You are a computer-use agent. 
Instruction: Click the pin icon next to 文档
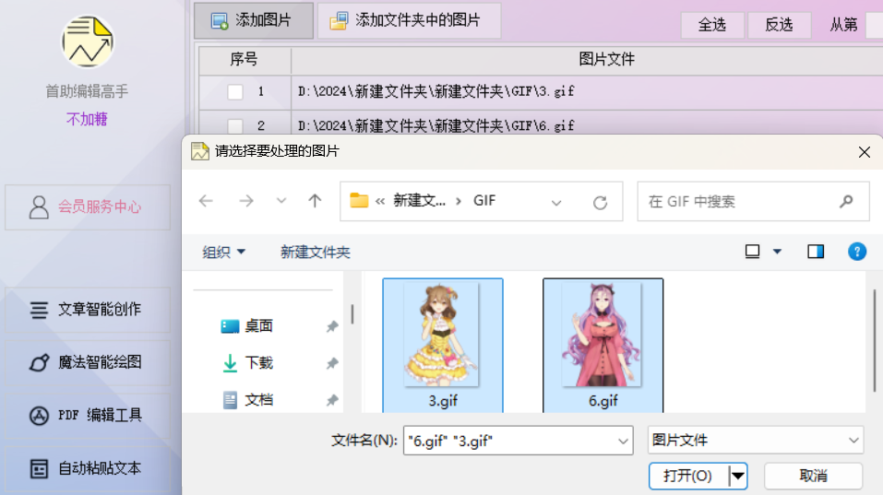pos(332,400)
